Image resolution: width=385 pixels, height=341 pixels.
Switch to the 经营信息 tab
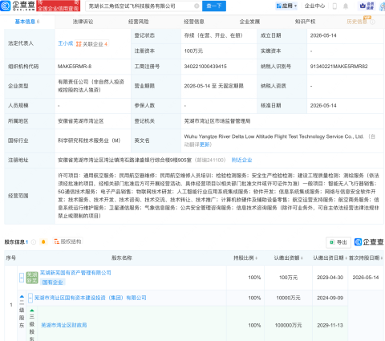(194, 22)
